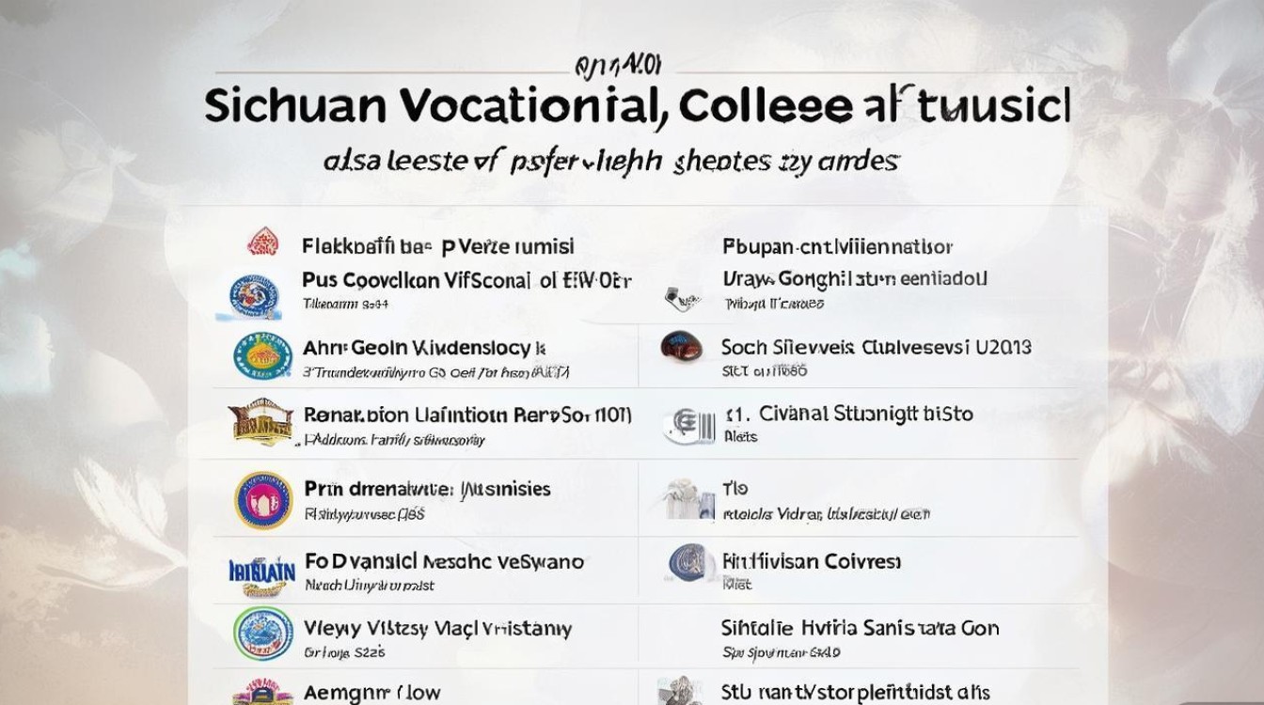This screenshot has width=1264, height=705.
Task: Click the green-ringed emblem beside "Vleyiy Vistzsy"
Action: 262,634
